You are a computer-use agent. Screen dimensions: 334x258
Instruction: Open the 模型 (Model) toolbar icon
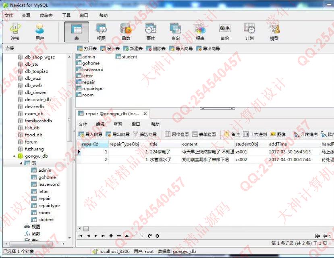tap(274, 32)
